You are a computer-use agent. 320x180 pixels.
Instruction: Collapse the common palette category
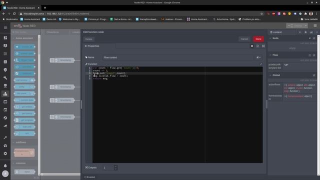(20, 163)
